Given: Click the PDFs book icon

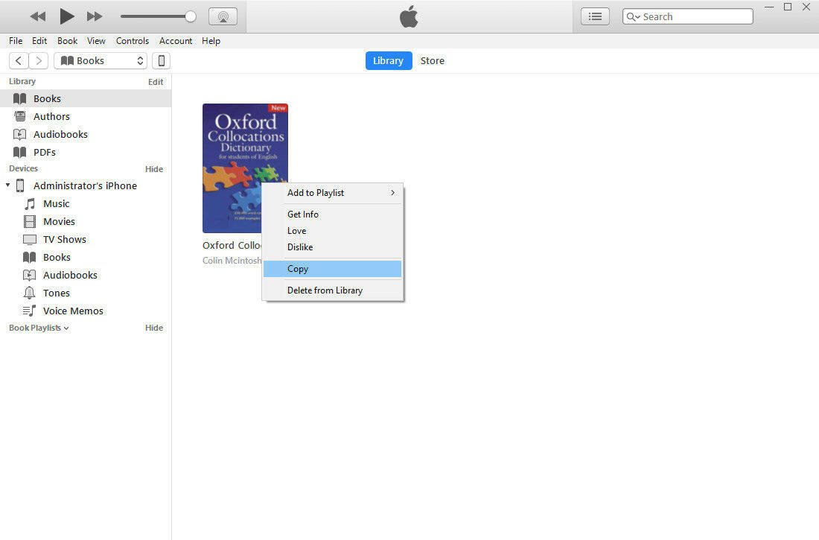Looking at the screenshot, I should (x=20, y=152).
